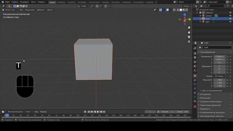Select the box select tweak tool arrow
This screenshot has height=131, width=233.
9,6
